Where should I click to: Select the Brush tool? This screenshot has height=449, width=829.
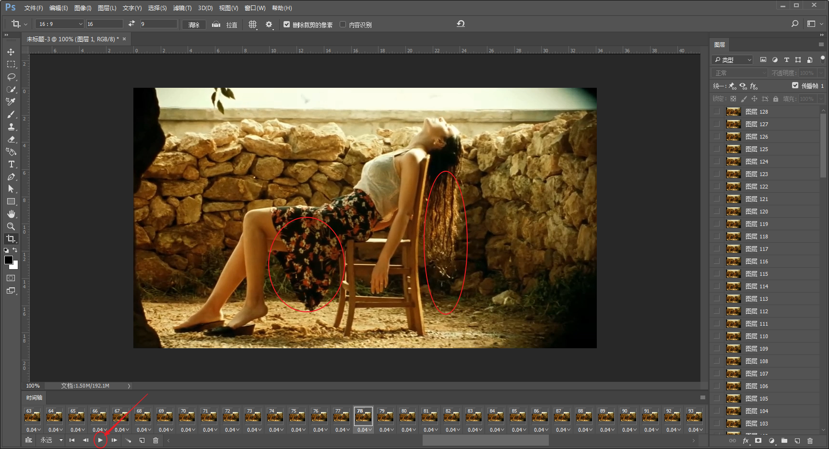pos(11,114)
